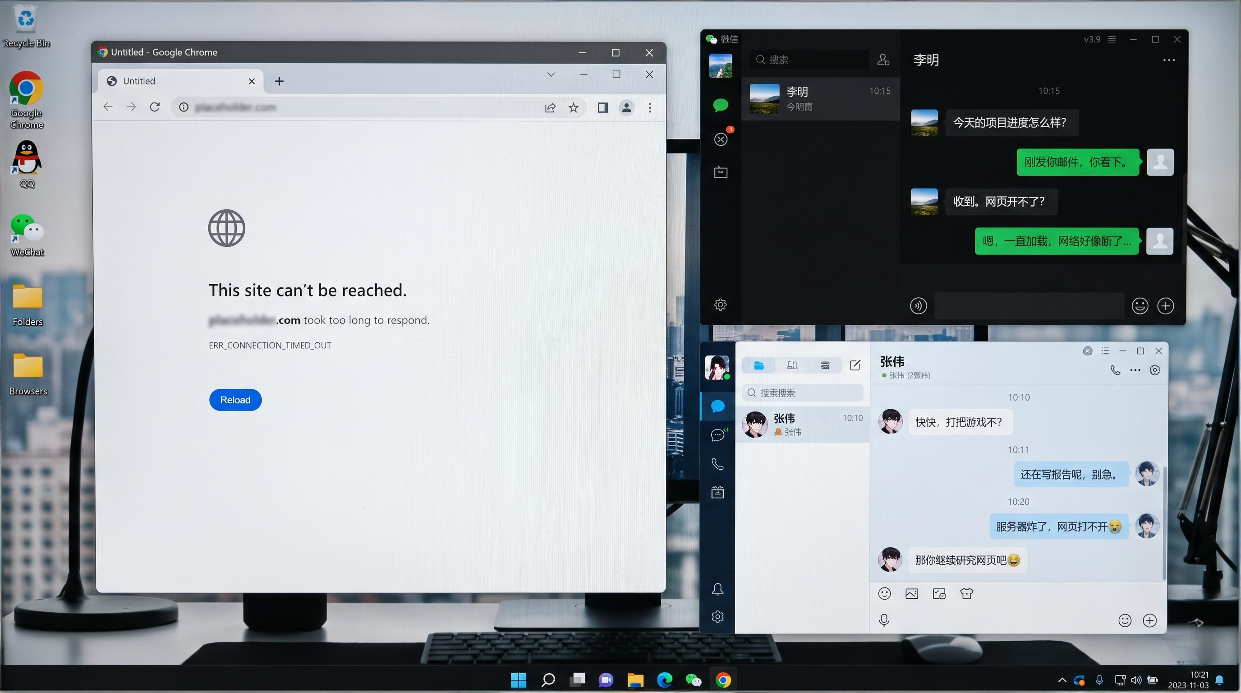Bookmark page with star icon
The width and height of the screenshot is (1241, 693).
573,107
